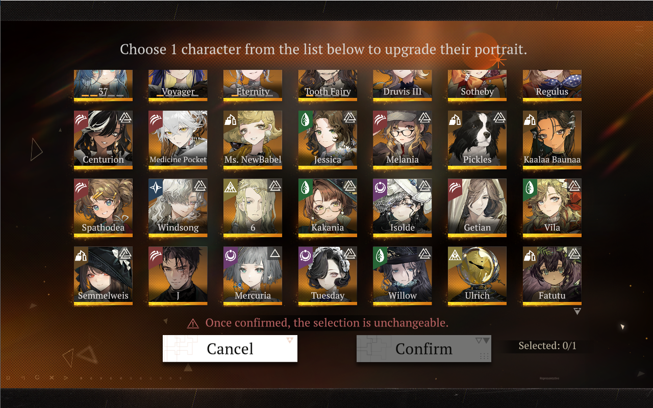Select the partially visible Tooth Fairy card

tap(328, 85)
